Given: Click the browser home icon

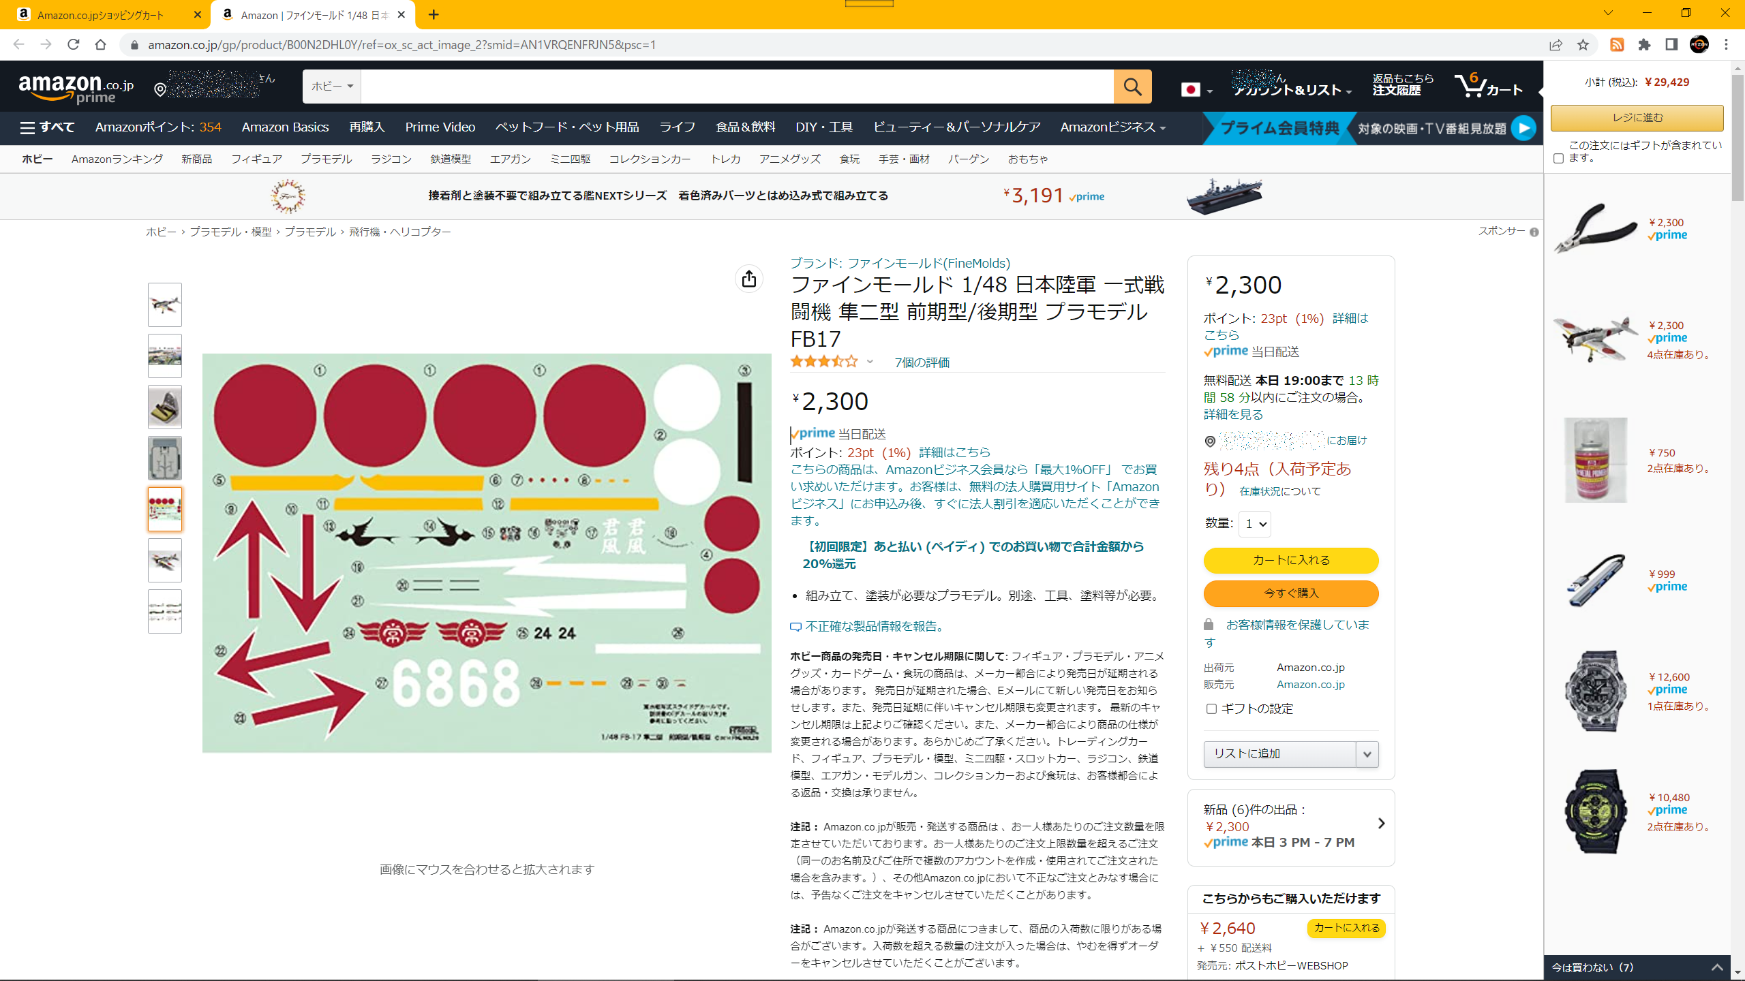Looking at the screenshot, I should coord(101,44).
